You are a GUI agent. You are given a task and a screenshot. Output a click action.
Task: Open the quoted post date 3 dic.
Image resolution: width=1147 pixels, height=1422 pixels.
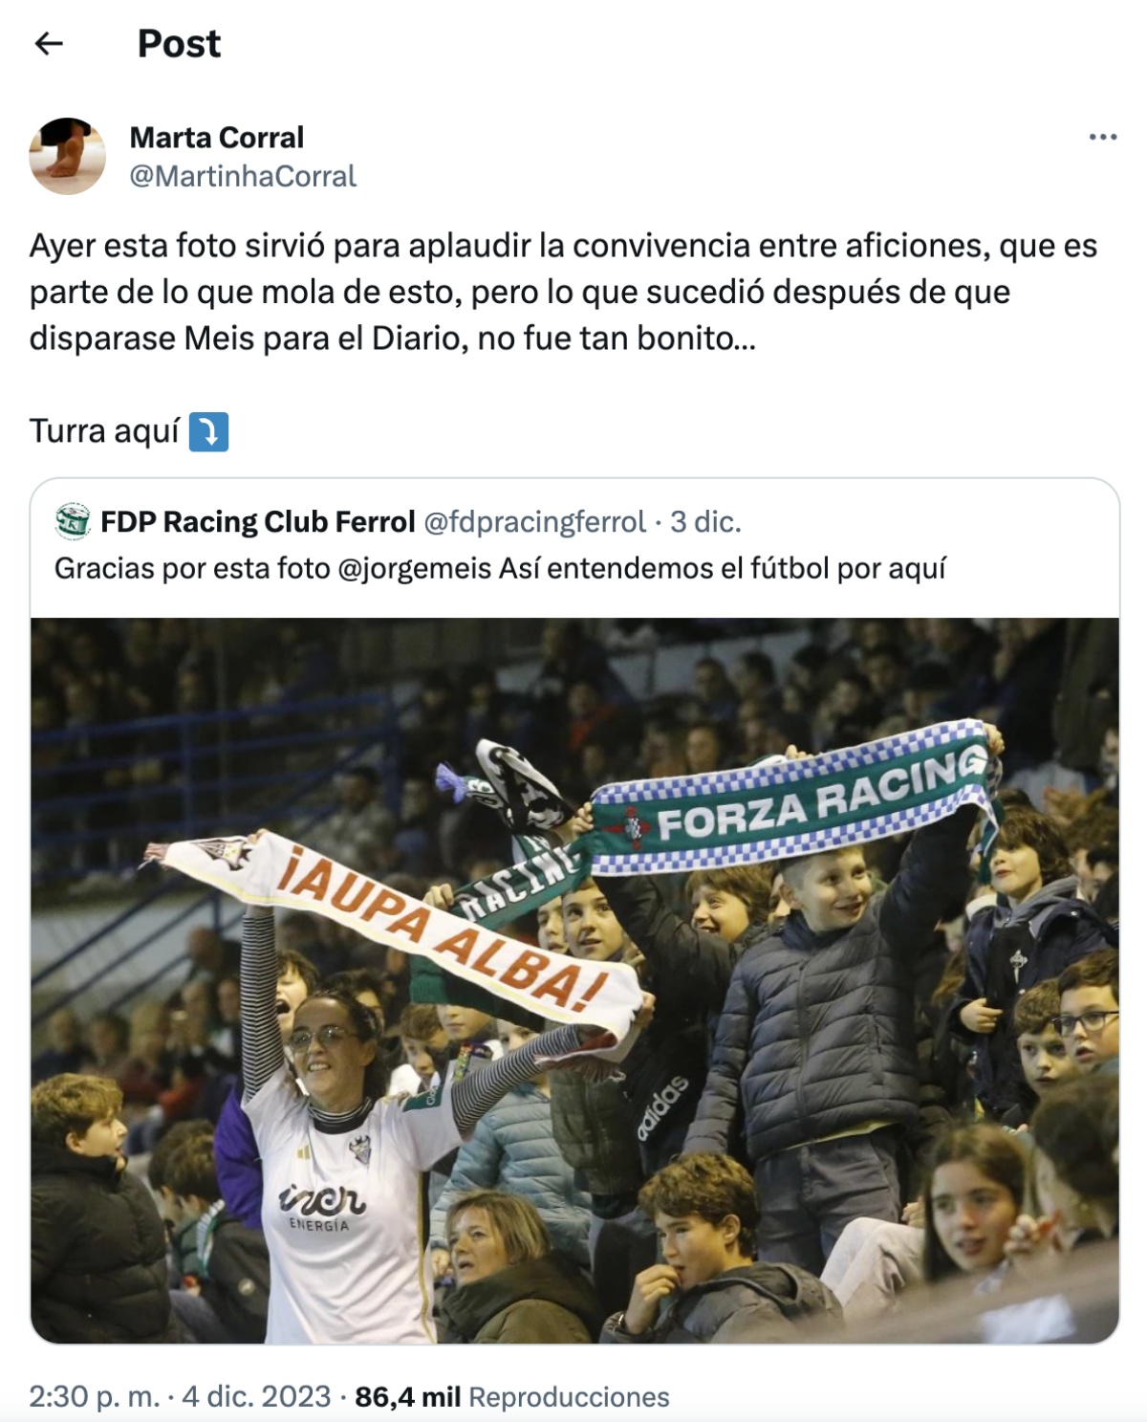705,521
